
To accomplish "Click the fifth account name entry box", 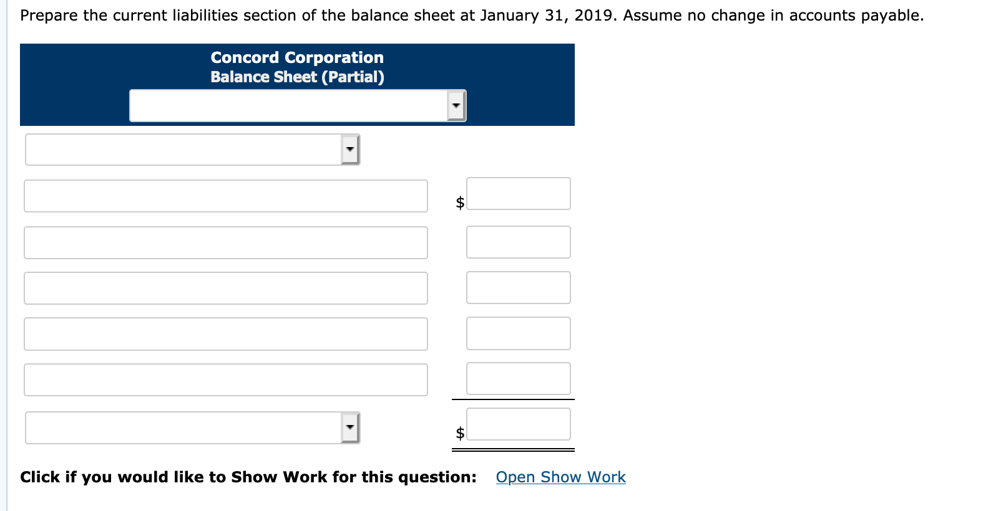I will 225,379.
